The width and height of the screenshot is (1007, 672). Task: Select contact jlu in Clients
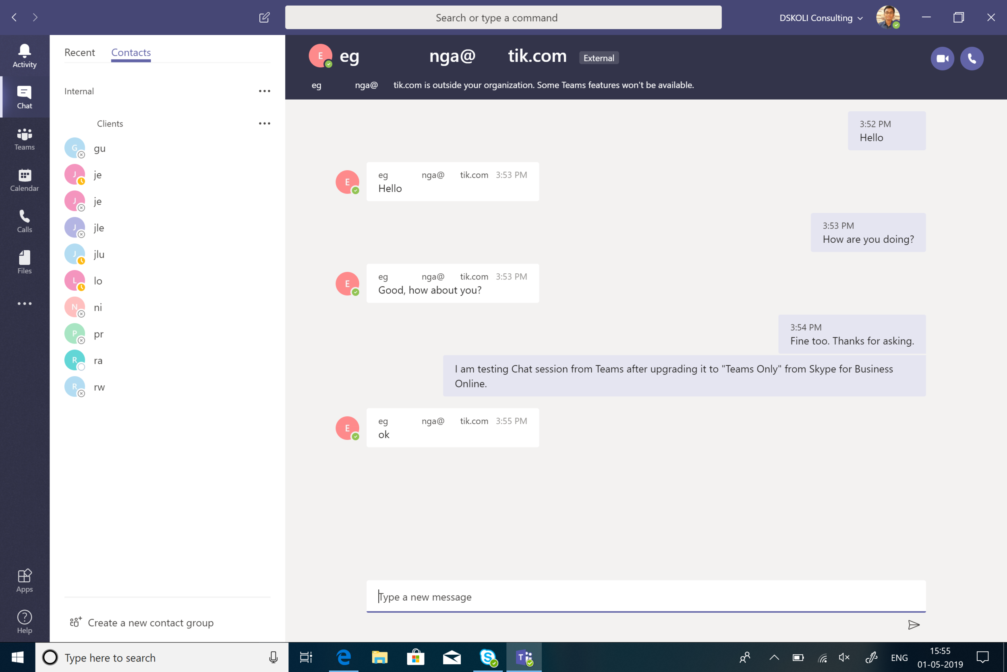[x=168, y=254]
